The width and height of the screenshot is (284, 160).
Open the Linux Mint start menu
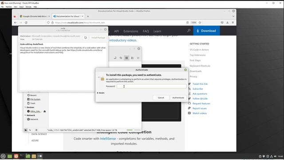3,156
